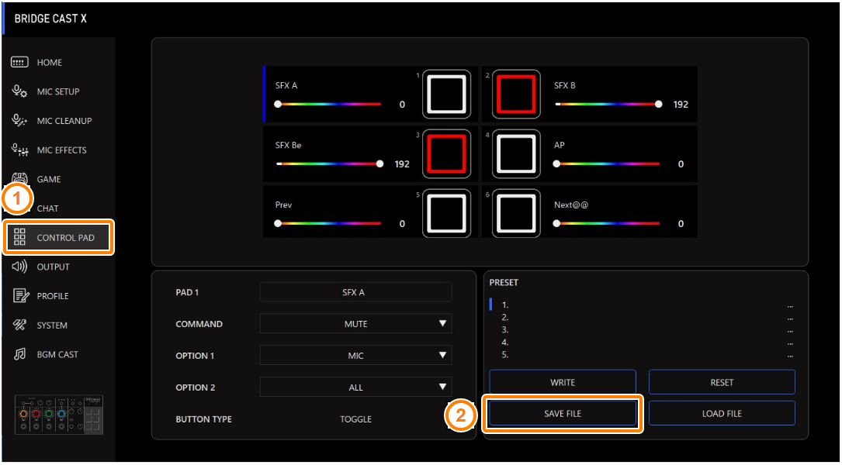842x465 pixels.
Task: Go to the BGM CAST page
Action: [x=58, y=354]
